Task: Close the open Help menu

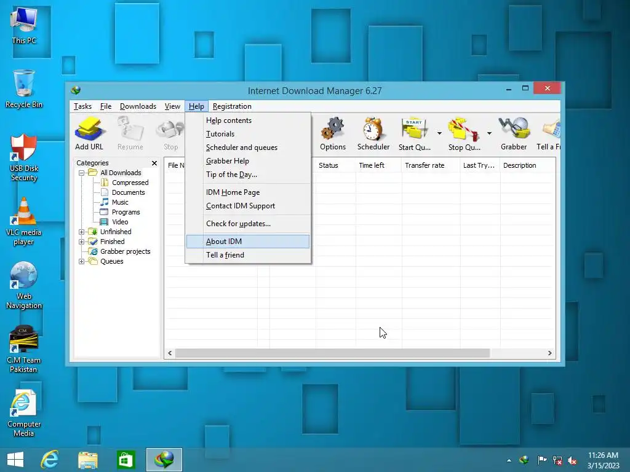Action: click(196, 106)
